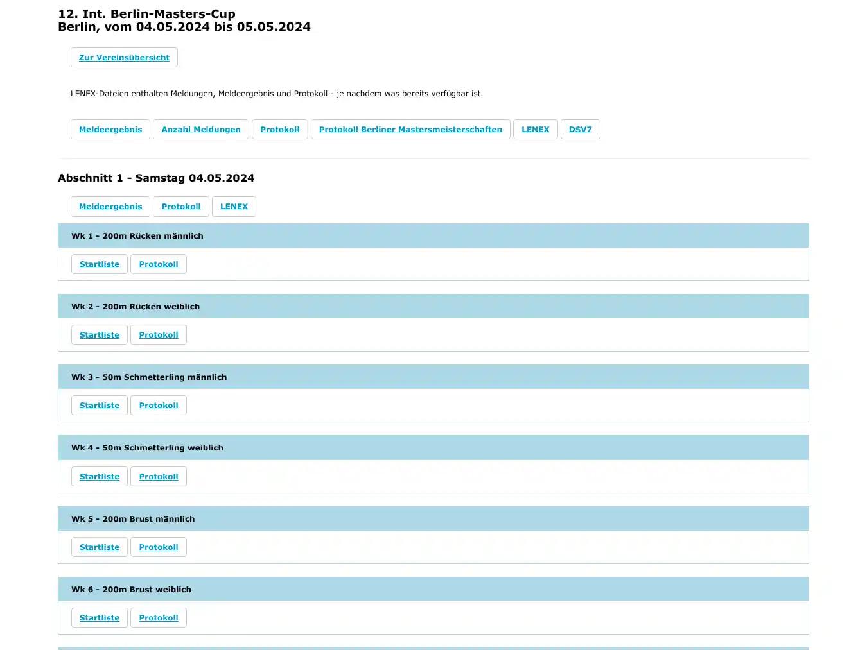View the overall Protokoll
Screen dimensions: 867x650
[x=279, y=129]
